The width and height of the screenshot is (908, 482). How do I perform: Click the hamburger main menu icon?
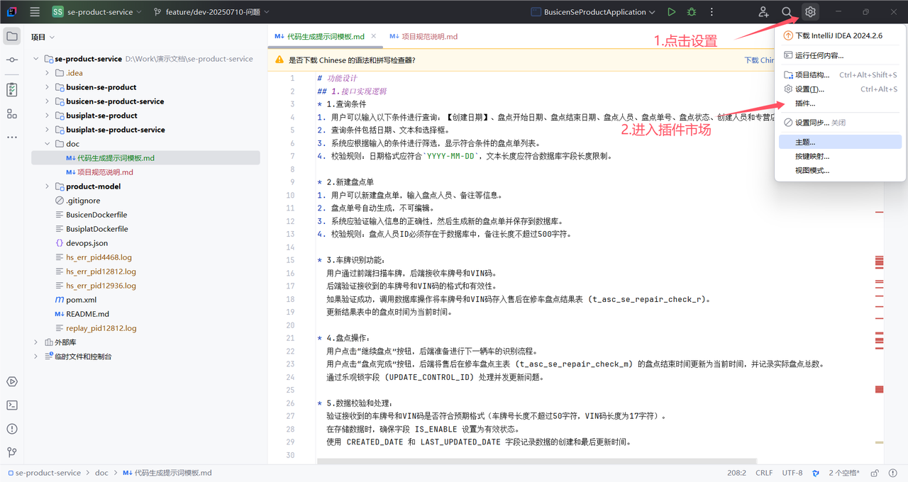(x=35, y=12)
